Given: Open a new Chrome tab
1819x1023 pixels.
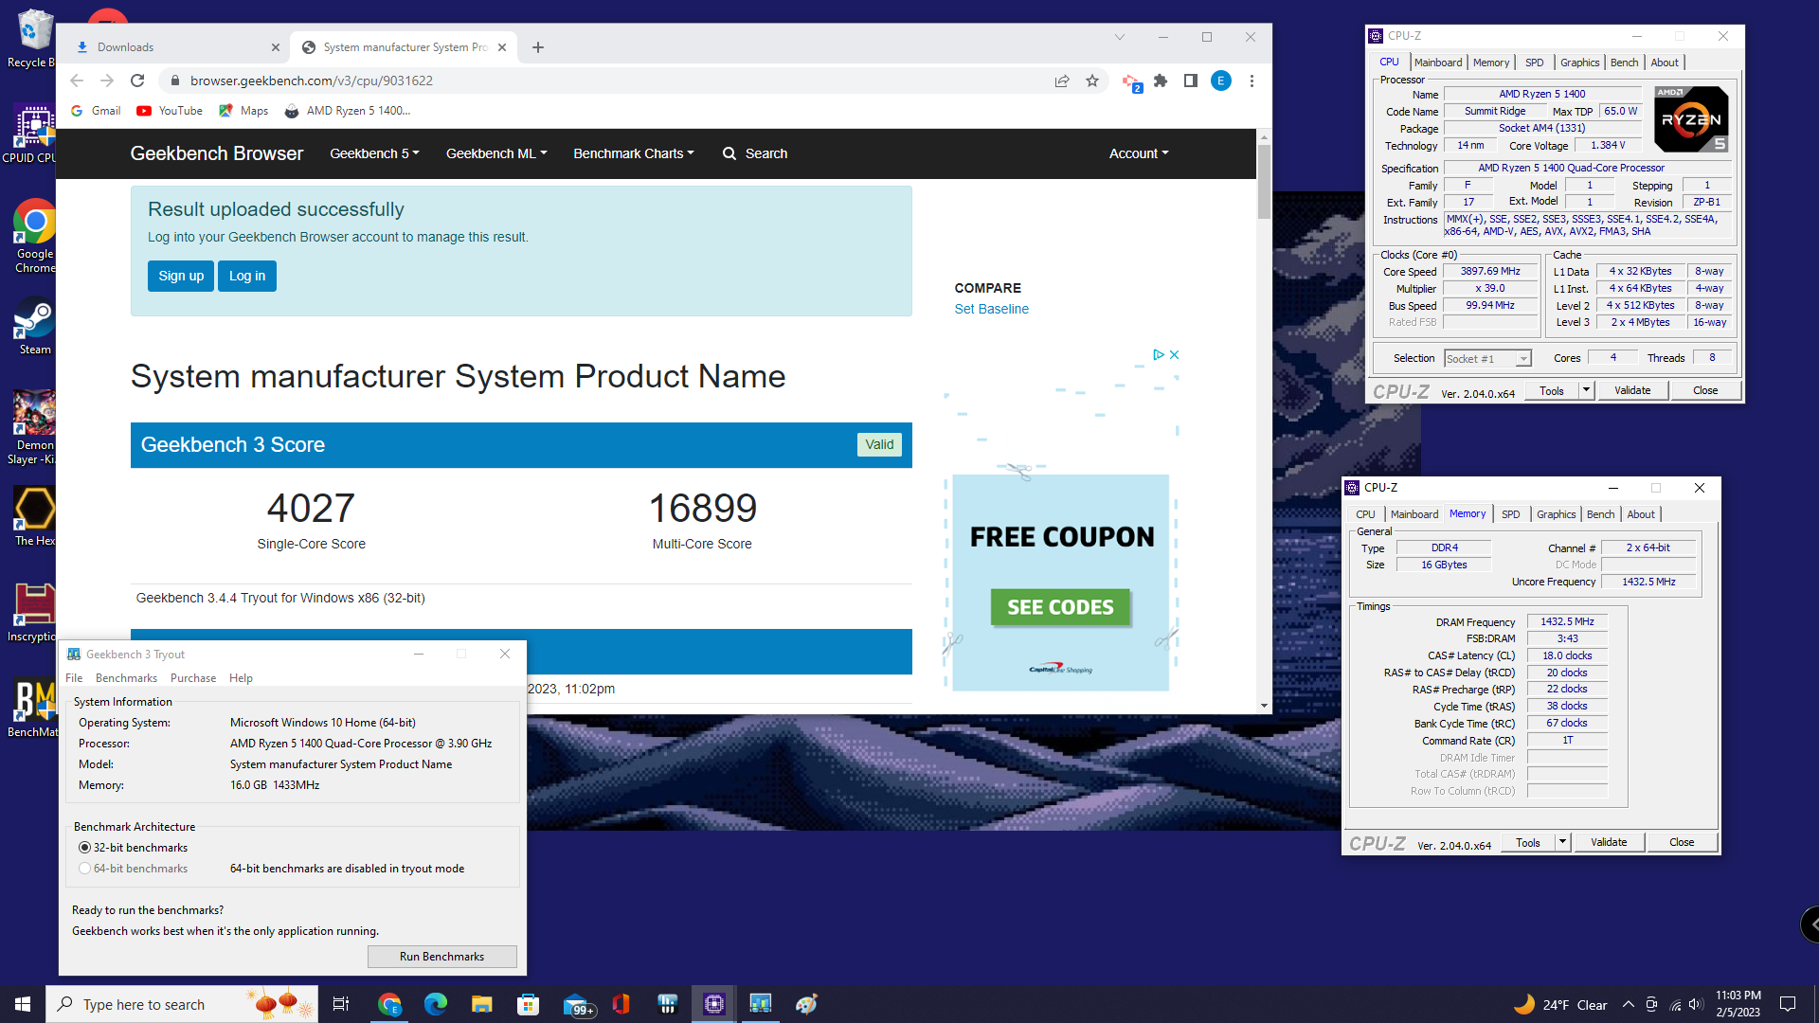Looking at the screenshot, I should coord(538,47).
